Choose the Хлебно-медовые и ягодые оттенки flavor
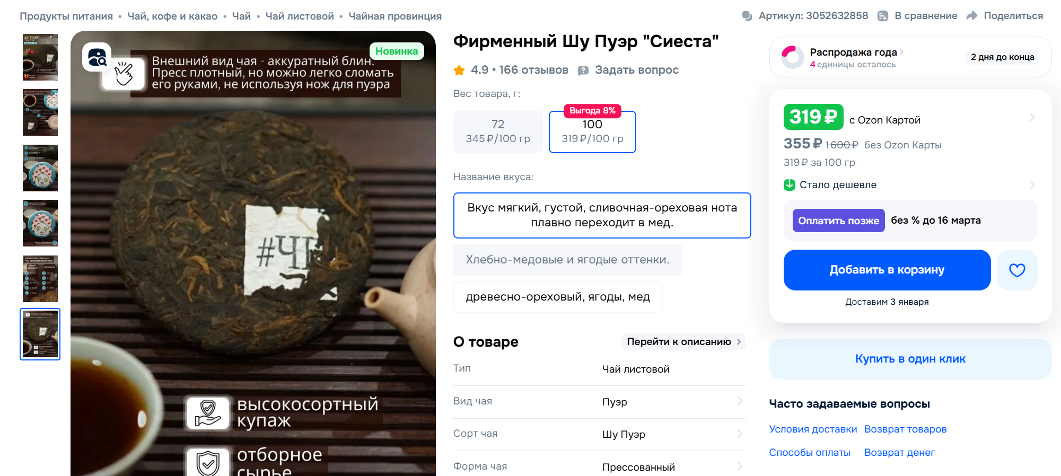Viewport: 1061px width, 476px height. [567, 260]
